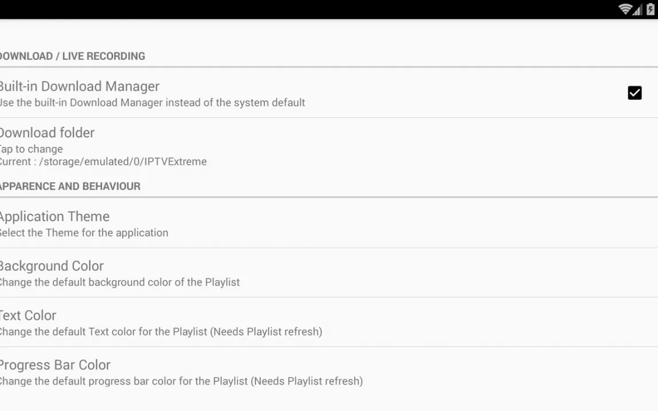Tap 'Change the default background color' description
This screenshot has width=658, height=411.
click(119, 282)
